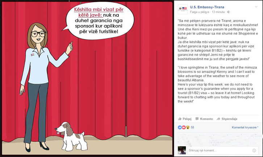Click the Shpërndaje share arrow icon
Image resolution: width=263 pixels, height=157 pixels.
point(218,119)
